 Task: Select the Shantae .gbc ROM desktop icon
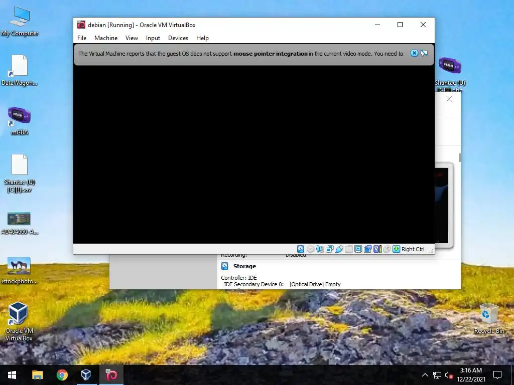[x=450, y=74]
